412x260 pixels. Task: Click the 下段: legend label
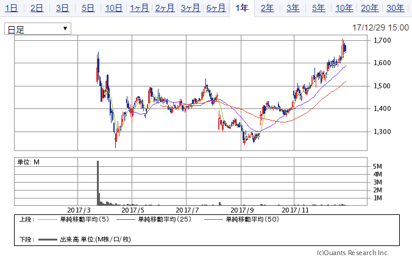coord(27,239)
